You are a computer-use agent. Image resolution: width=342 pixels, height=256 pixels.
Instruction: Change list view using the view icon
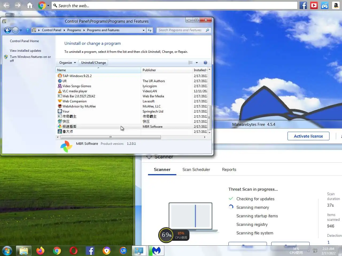coord(191,63)
